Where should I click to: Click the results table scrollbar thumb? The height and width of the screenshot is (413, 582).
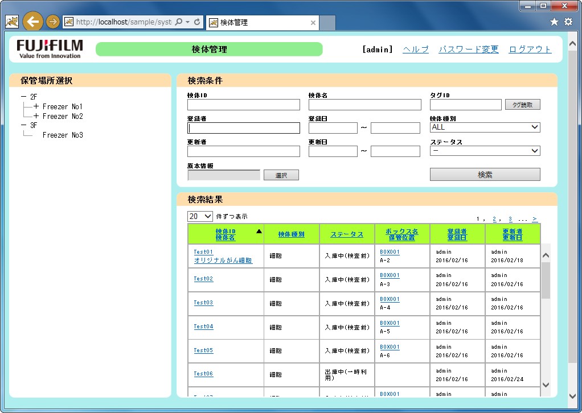pos(546,280)
